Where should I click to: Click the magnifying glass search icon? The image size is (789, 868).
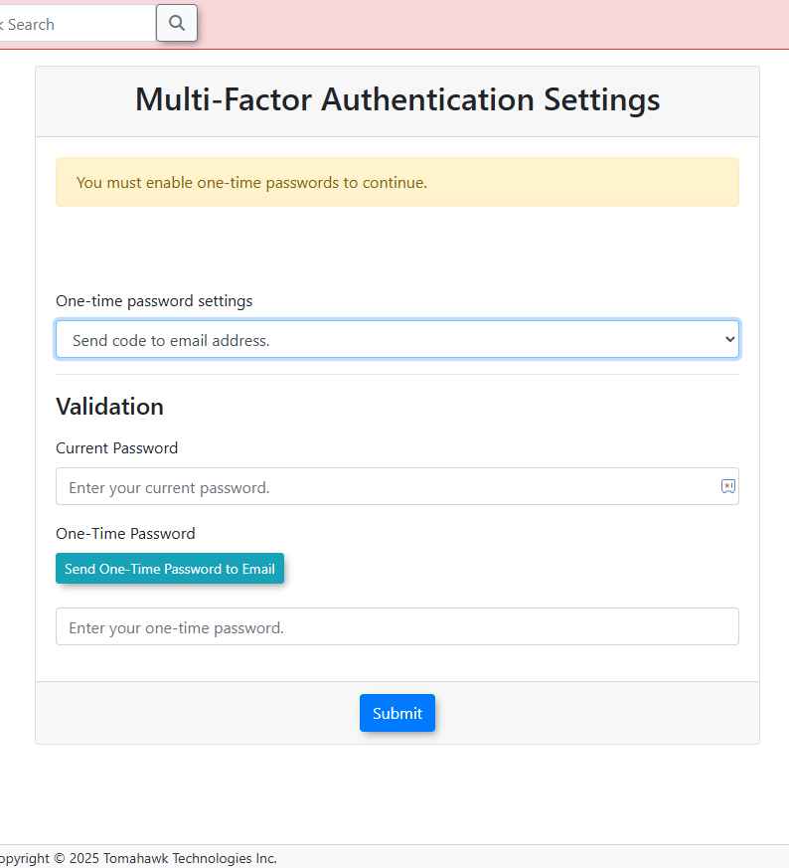point(177,24)
